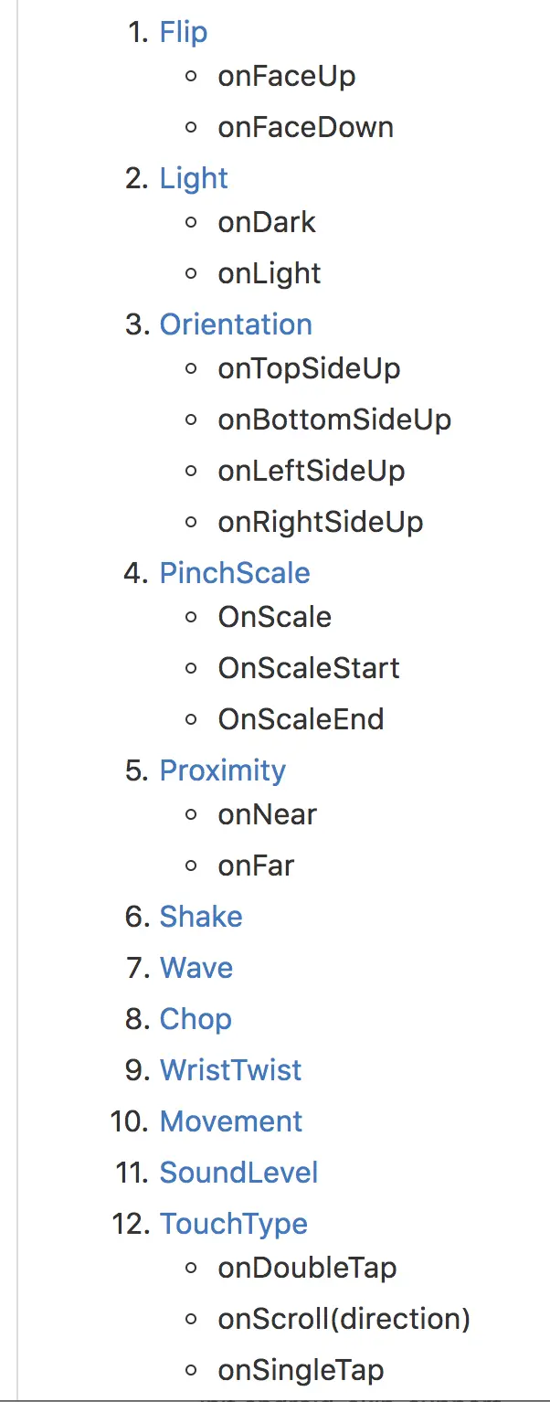Select the onBottomSideUp list entry
Viewport: 550px width, 1402px height.
click(334, 420)
